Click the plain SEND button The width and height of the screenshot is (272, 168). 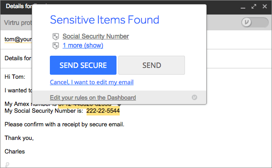point(151,65)
